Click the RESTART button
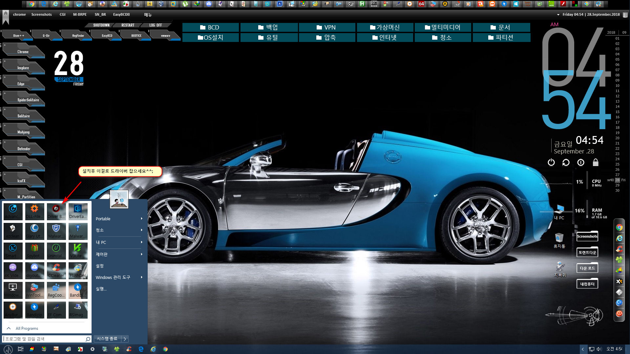Viewport: 630px width, 354px height. [128, 25]
